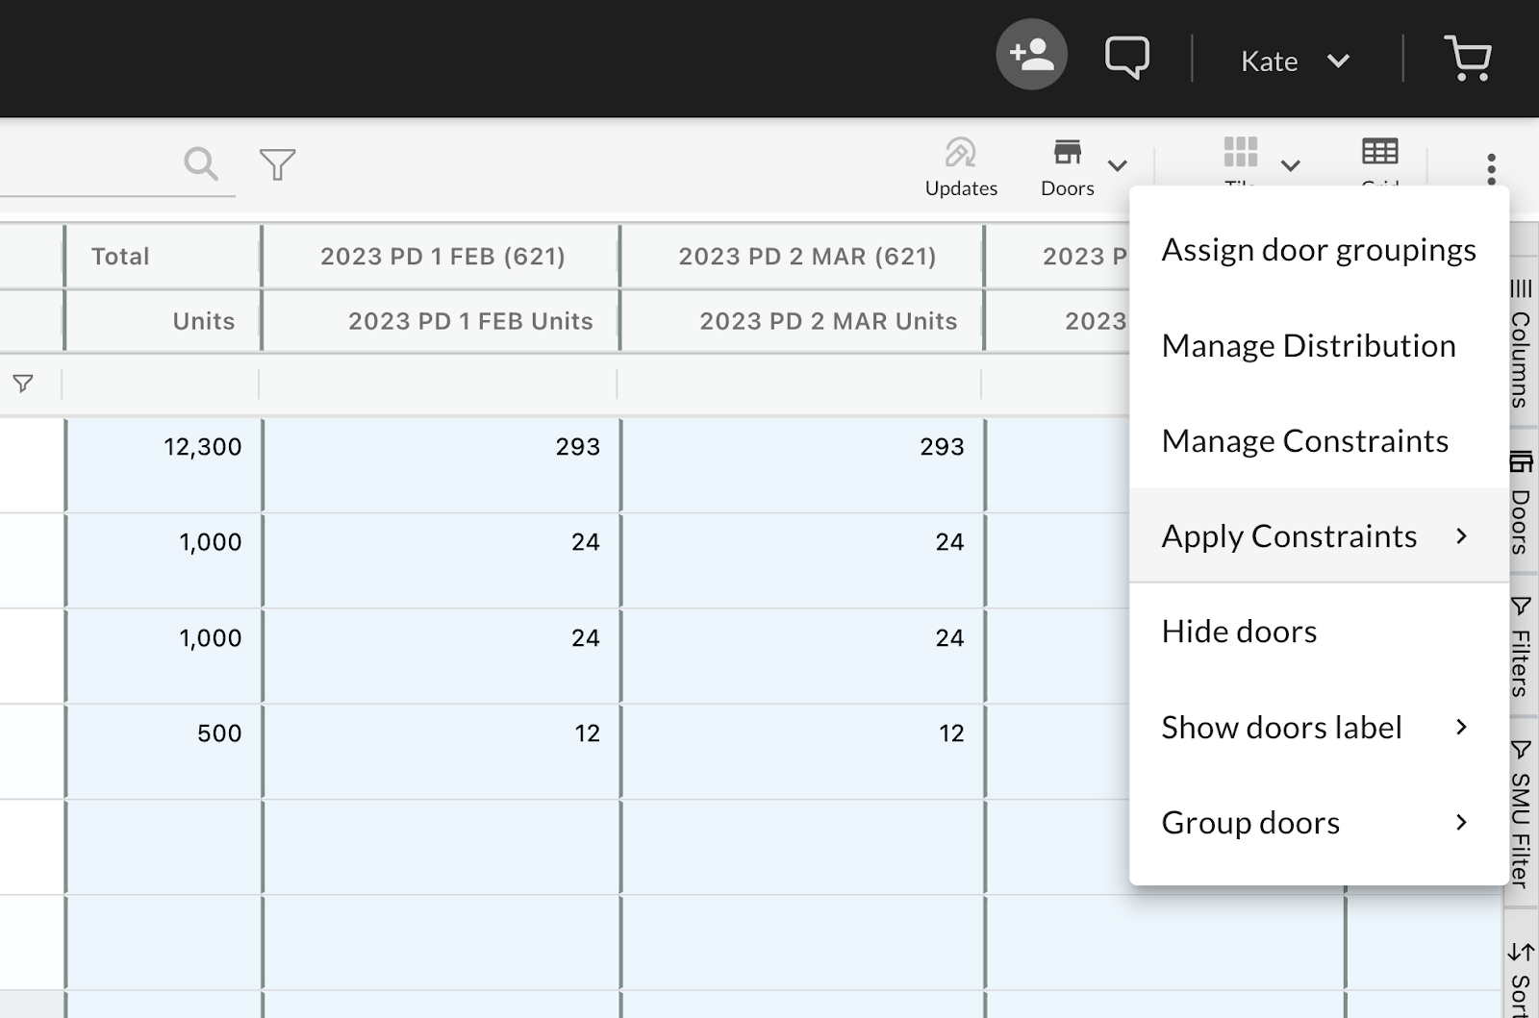Select Manage Constraints option
The width and height of the screenshot is (1539, 1018).
[1304, 441]
